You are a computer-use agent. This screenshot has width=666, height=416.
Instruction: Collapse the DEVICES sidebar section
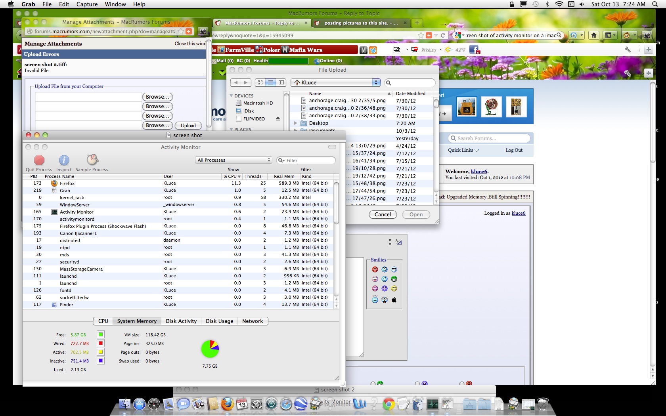(x=232, y=96)
